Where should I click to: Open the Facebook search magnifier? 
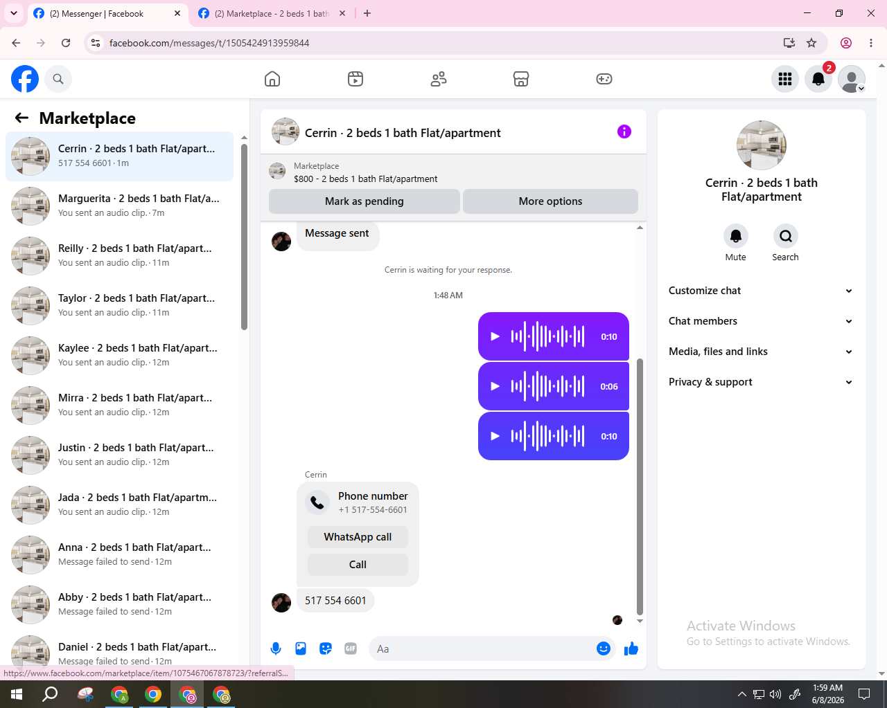(58, 79)
